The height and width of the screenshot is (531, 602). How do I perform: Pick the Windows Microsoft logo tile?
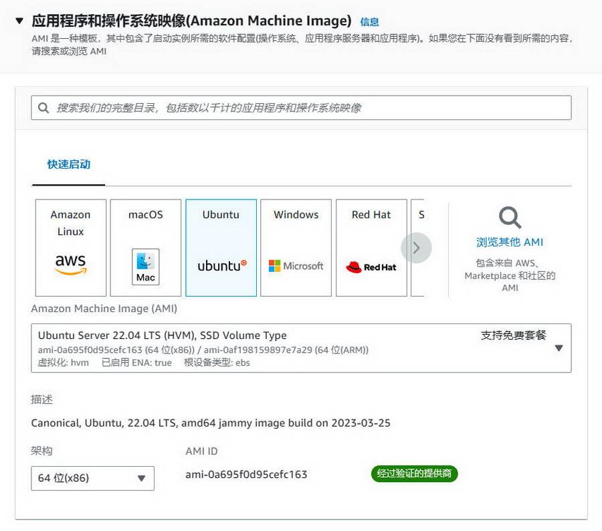[x=296, y=248]
